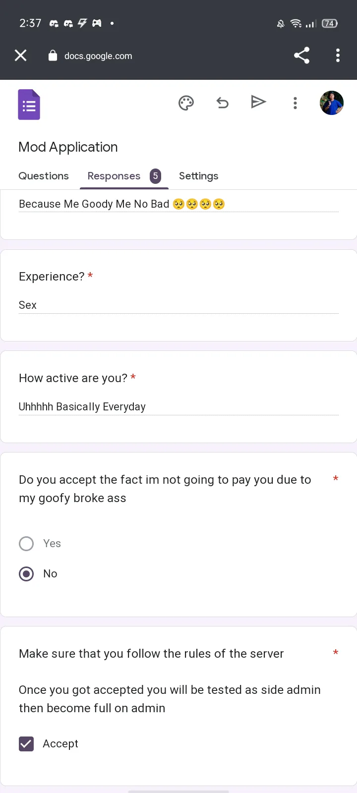Open the form's more options menu
The height and width of the screenshot is (793, 357).
click(x=295, y=103)
